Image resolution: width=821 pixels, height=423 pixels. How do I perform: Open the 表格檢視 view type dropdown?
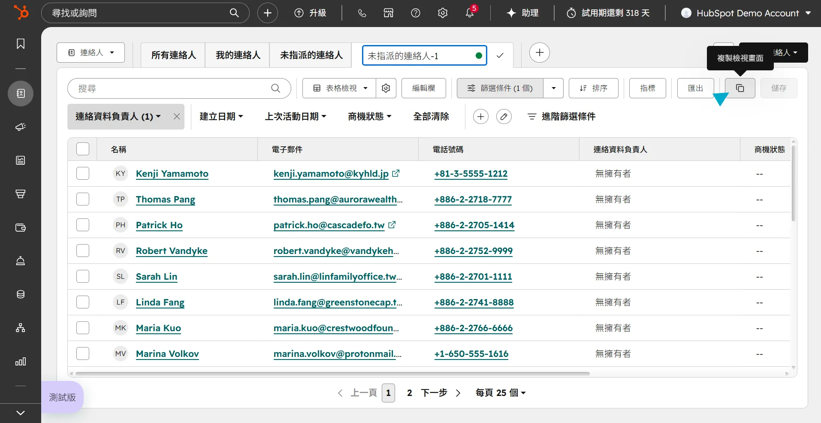click(339, 88)
